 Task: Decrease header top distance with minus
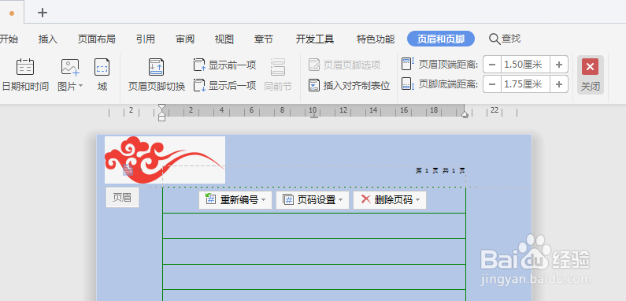[492, 65]
